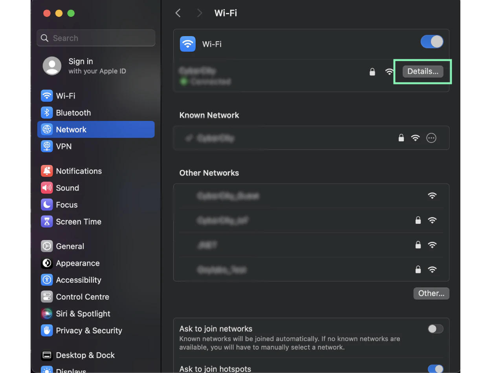Click Wi-Fi signal icon in Known Network row

pyautogui.click(x=415, y=138)
